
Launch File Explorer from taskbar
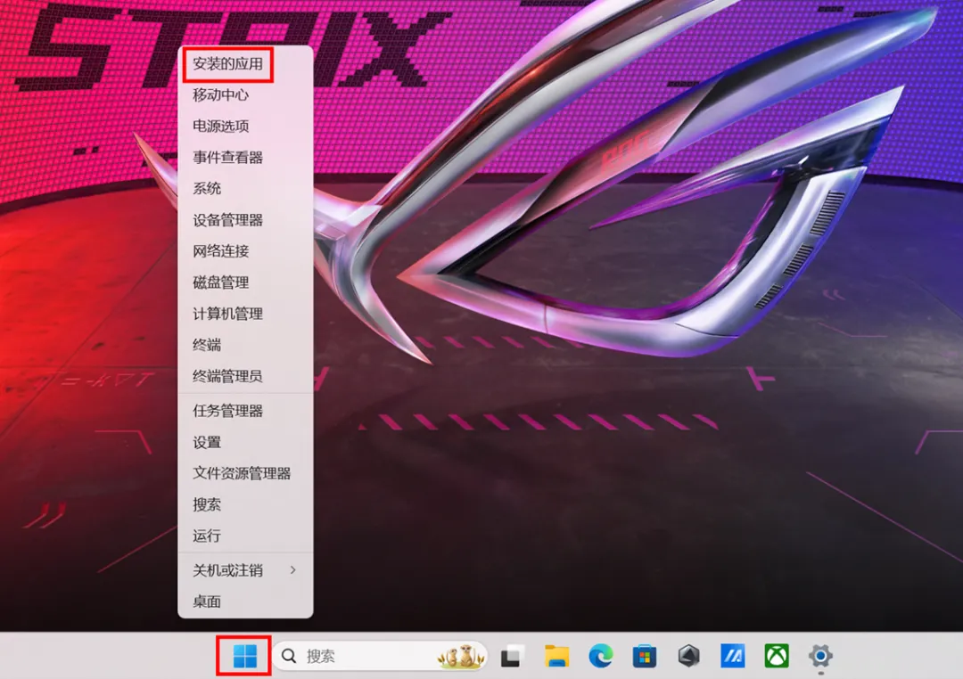point(556,657)
